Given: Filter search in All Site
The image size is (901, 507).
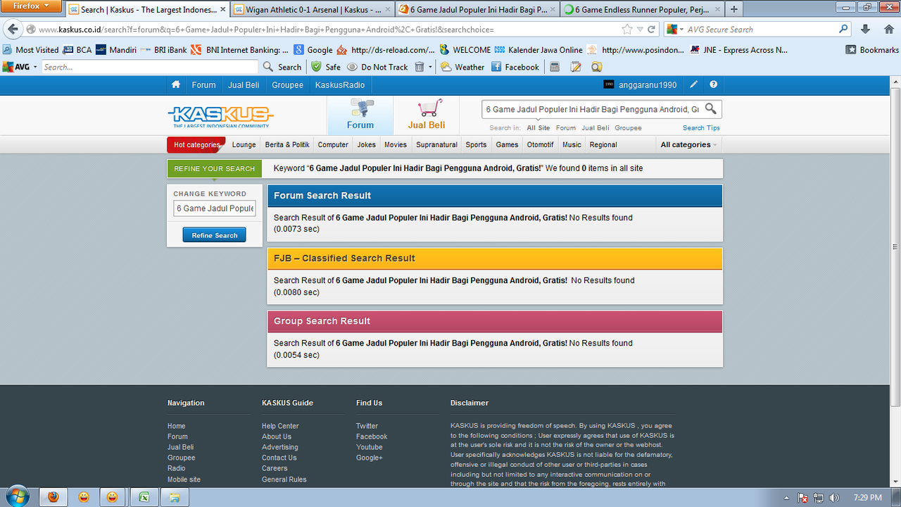Looking at the screenshot, I should [538, 128].
